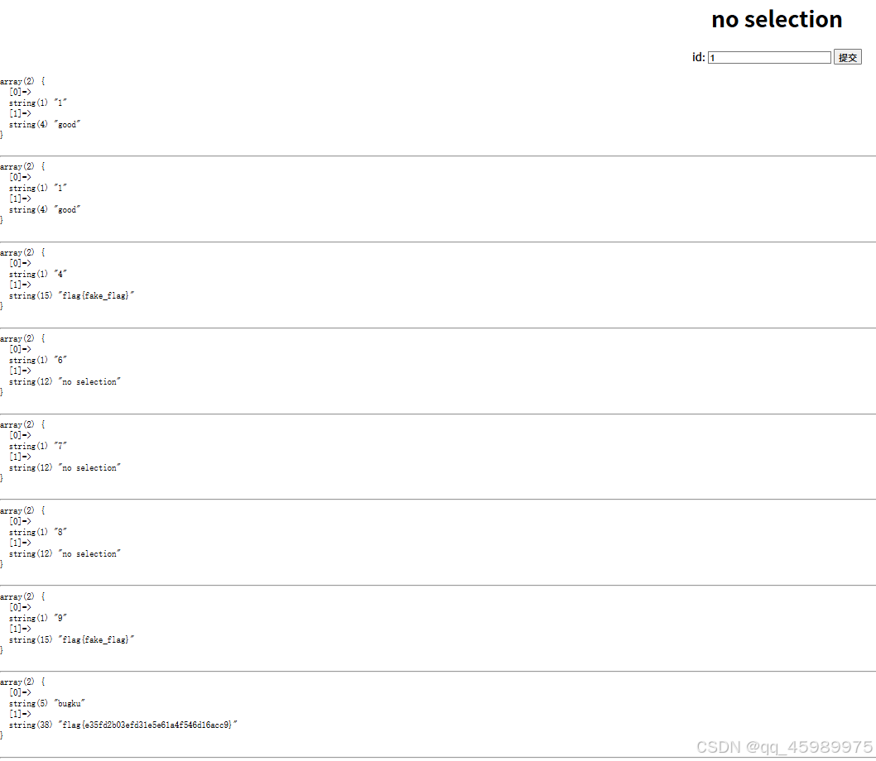Click the string value "4" in third block

[x=61, y=274]
